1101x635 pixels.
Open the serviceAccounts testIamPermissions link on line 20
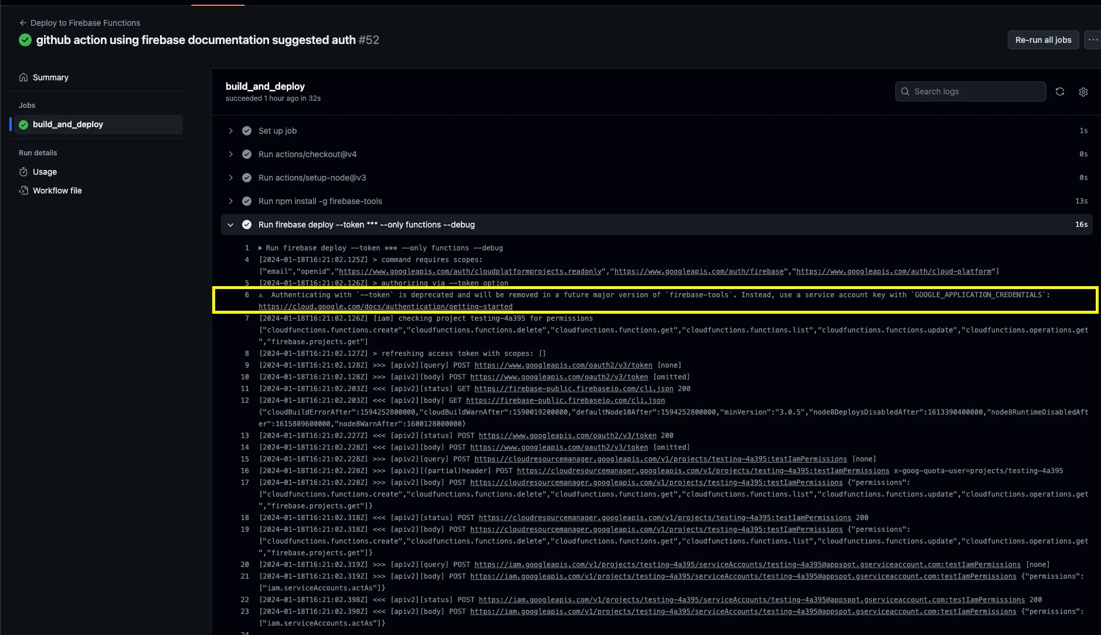pos(747,565)
